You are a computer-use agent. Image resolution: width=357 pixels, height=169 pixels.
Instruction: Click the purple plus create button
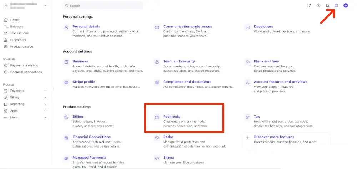tap(346, 5)
